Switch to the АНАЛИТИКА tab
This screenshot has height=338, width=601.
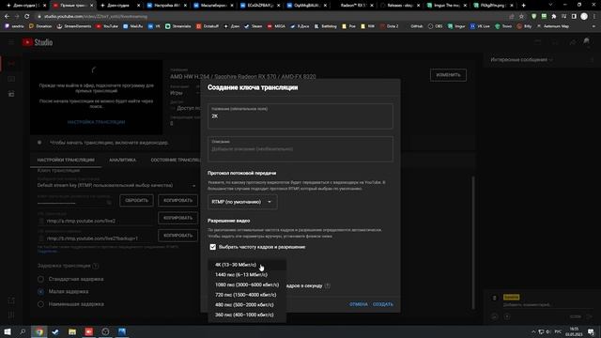point(122,160)
